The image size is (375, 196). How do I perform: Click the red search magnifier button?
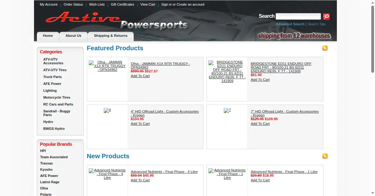pyautogui.click(x=326, y=17)
